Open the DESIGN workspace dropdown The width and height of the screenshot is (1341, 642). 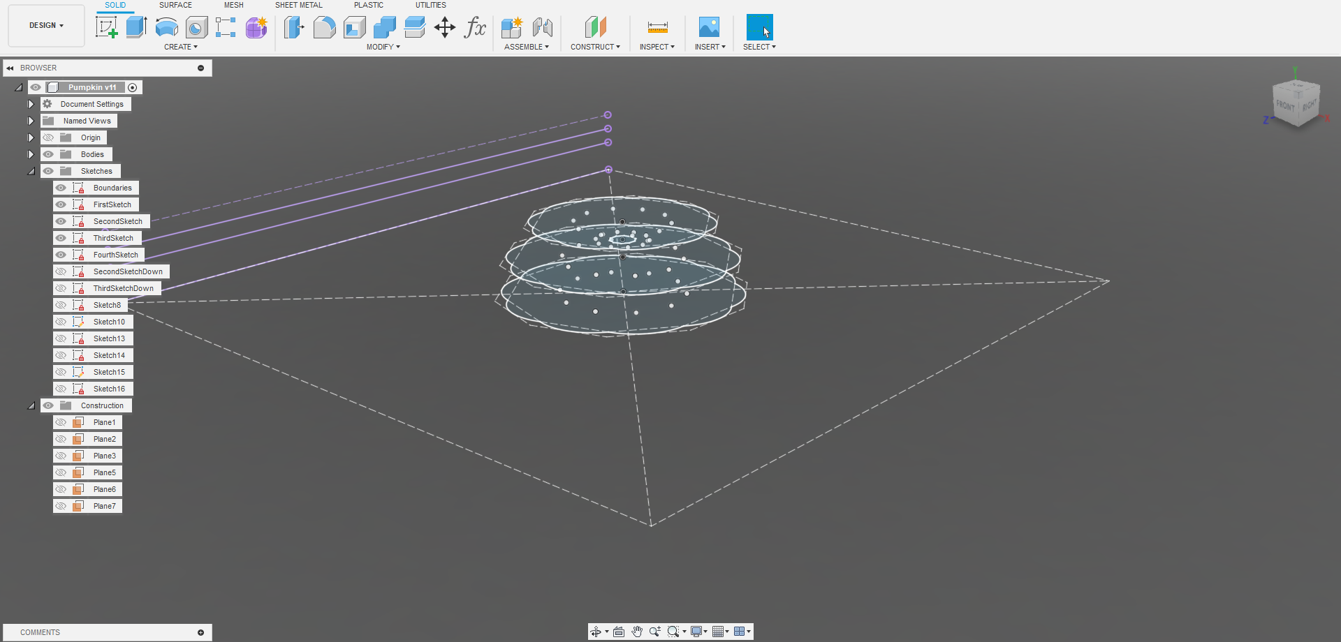(46, 25)
